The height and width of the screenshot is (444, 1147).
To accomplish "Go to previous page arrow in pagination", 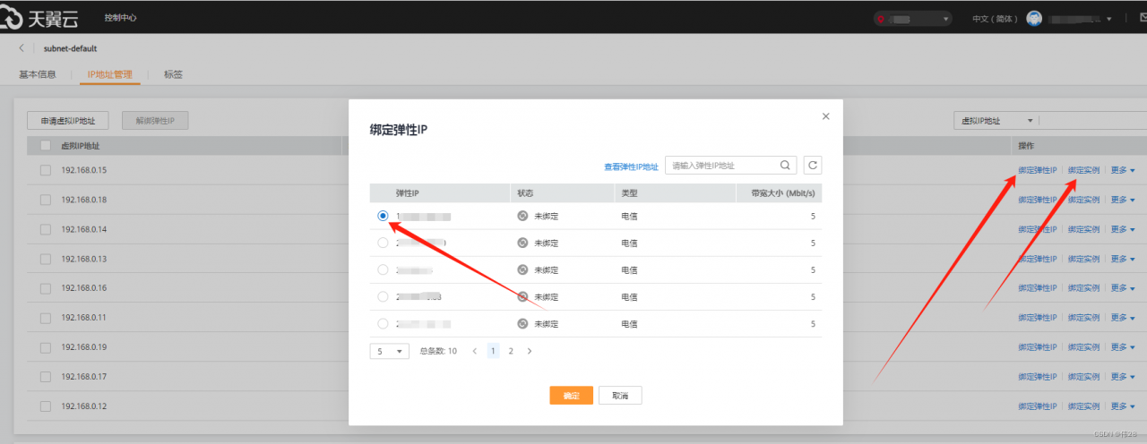I will [475, 351].
